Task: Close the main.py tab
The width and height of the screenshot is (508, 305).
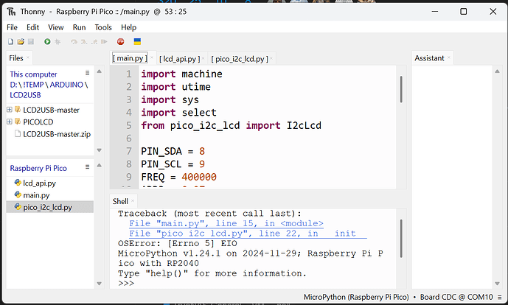Action: 152,57
